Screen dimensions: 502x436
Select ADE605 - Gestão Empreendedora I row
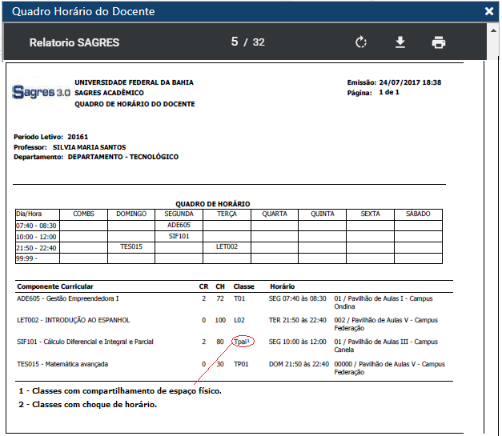[x=67, y=298]
